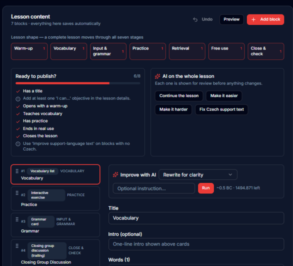Click the '~0.5 BC · 1494.871 left' credit text

pos(238,188)
